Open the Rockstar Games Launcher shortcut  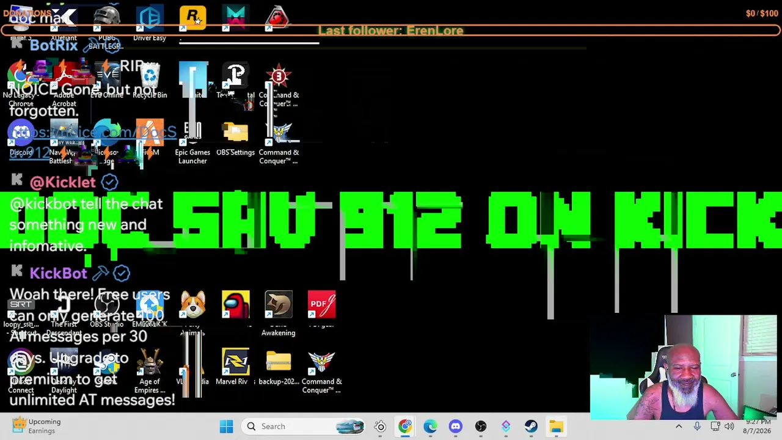click(192, 20)
